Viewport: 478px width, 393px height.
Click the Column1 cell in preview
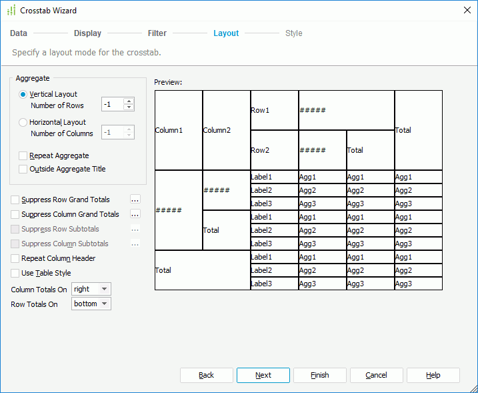click(179, 130)
